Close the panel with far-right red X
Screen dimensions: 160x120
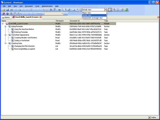[x=158, y=17]
